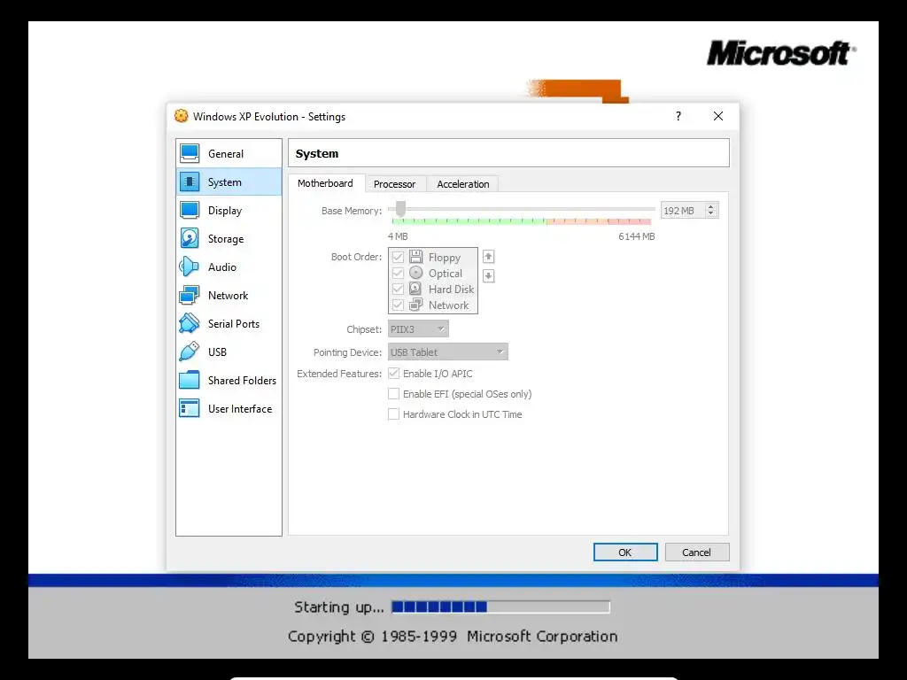Select User Interface label in list
907x680 pixels.
[240, 409]
